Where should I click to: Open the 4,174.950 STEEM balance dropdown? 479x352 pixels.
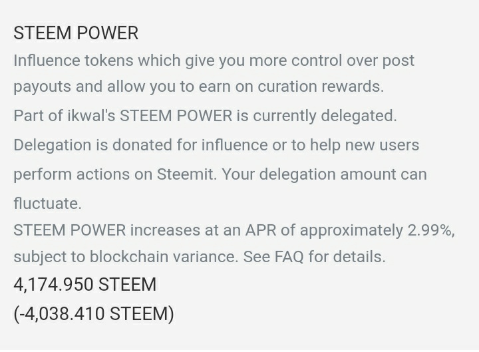(85, 285)
